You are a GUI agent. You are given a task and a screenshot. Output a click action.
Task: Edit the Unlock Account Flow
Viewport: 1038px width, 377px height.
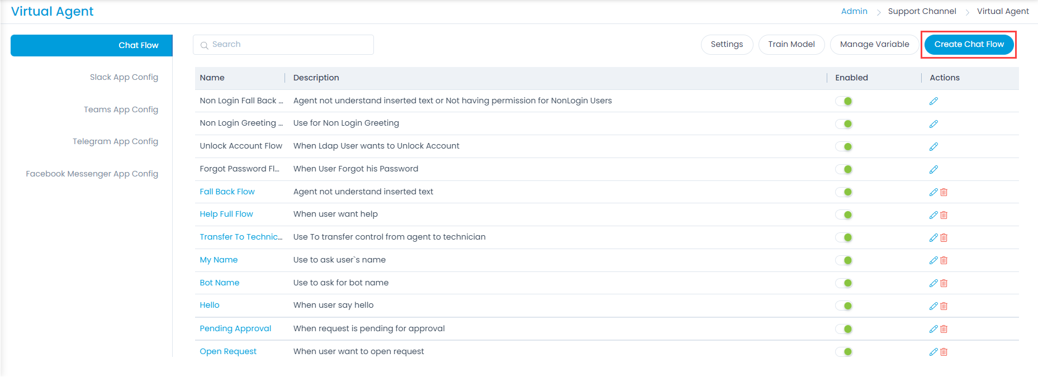(933, 146)
